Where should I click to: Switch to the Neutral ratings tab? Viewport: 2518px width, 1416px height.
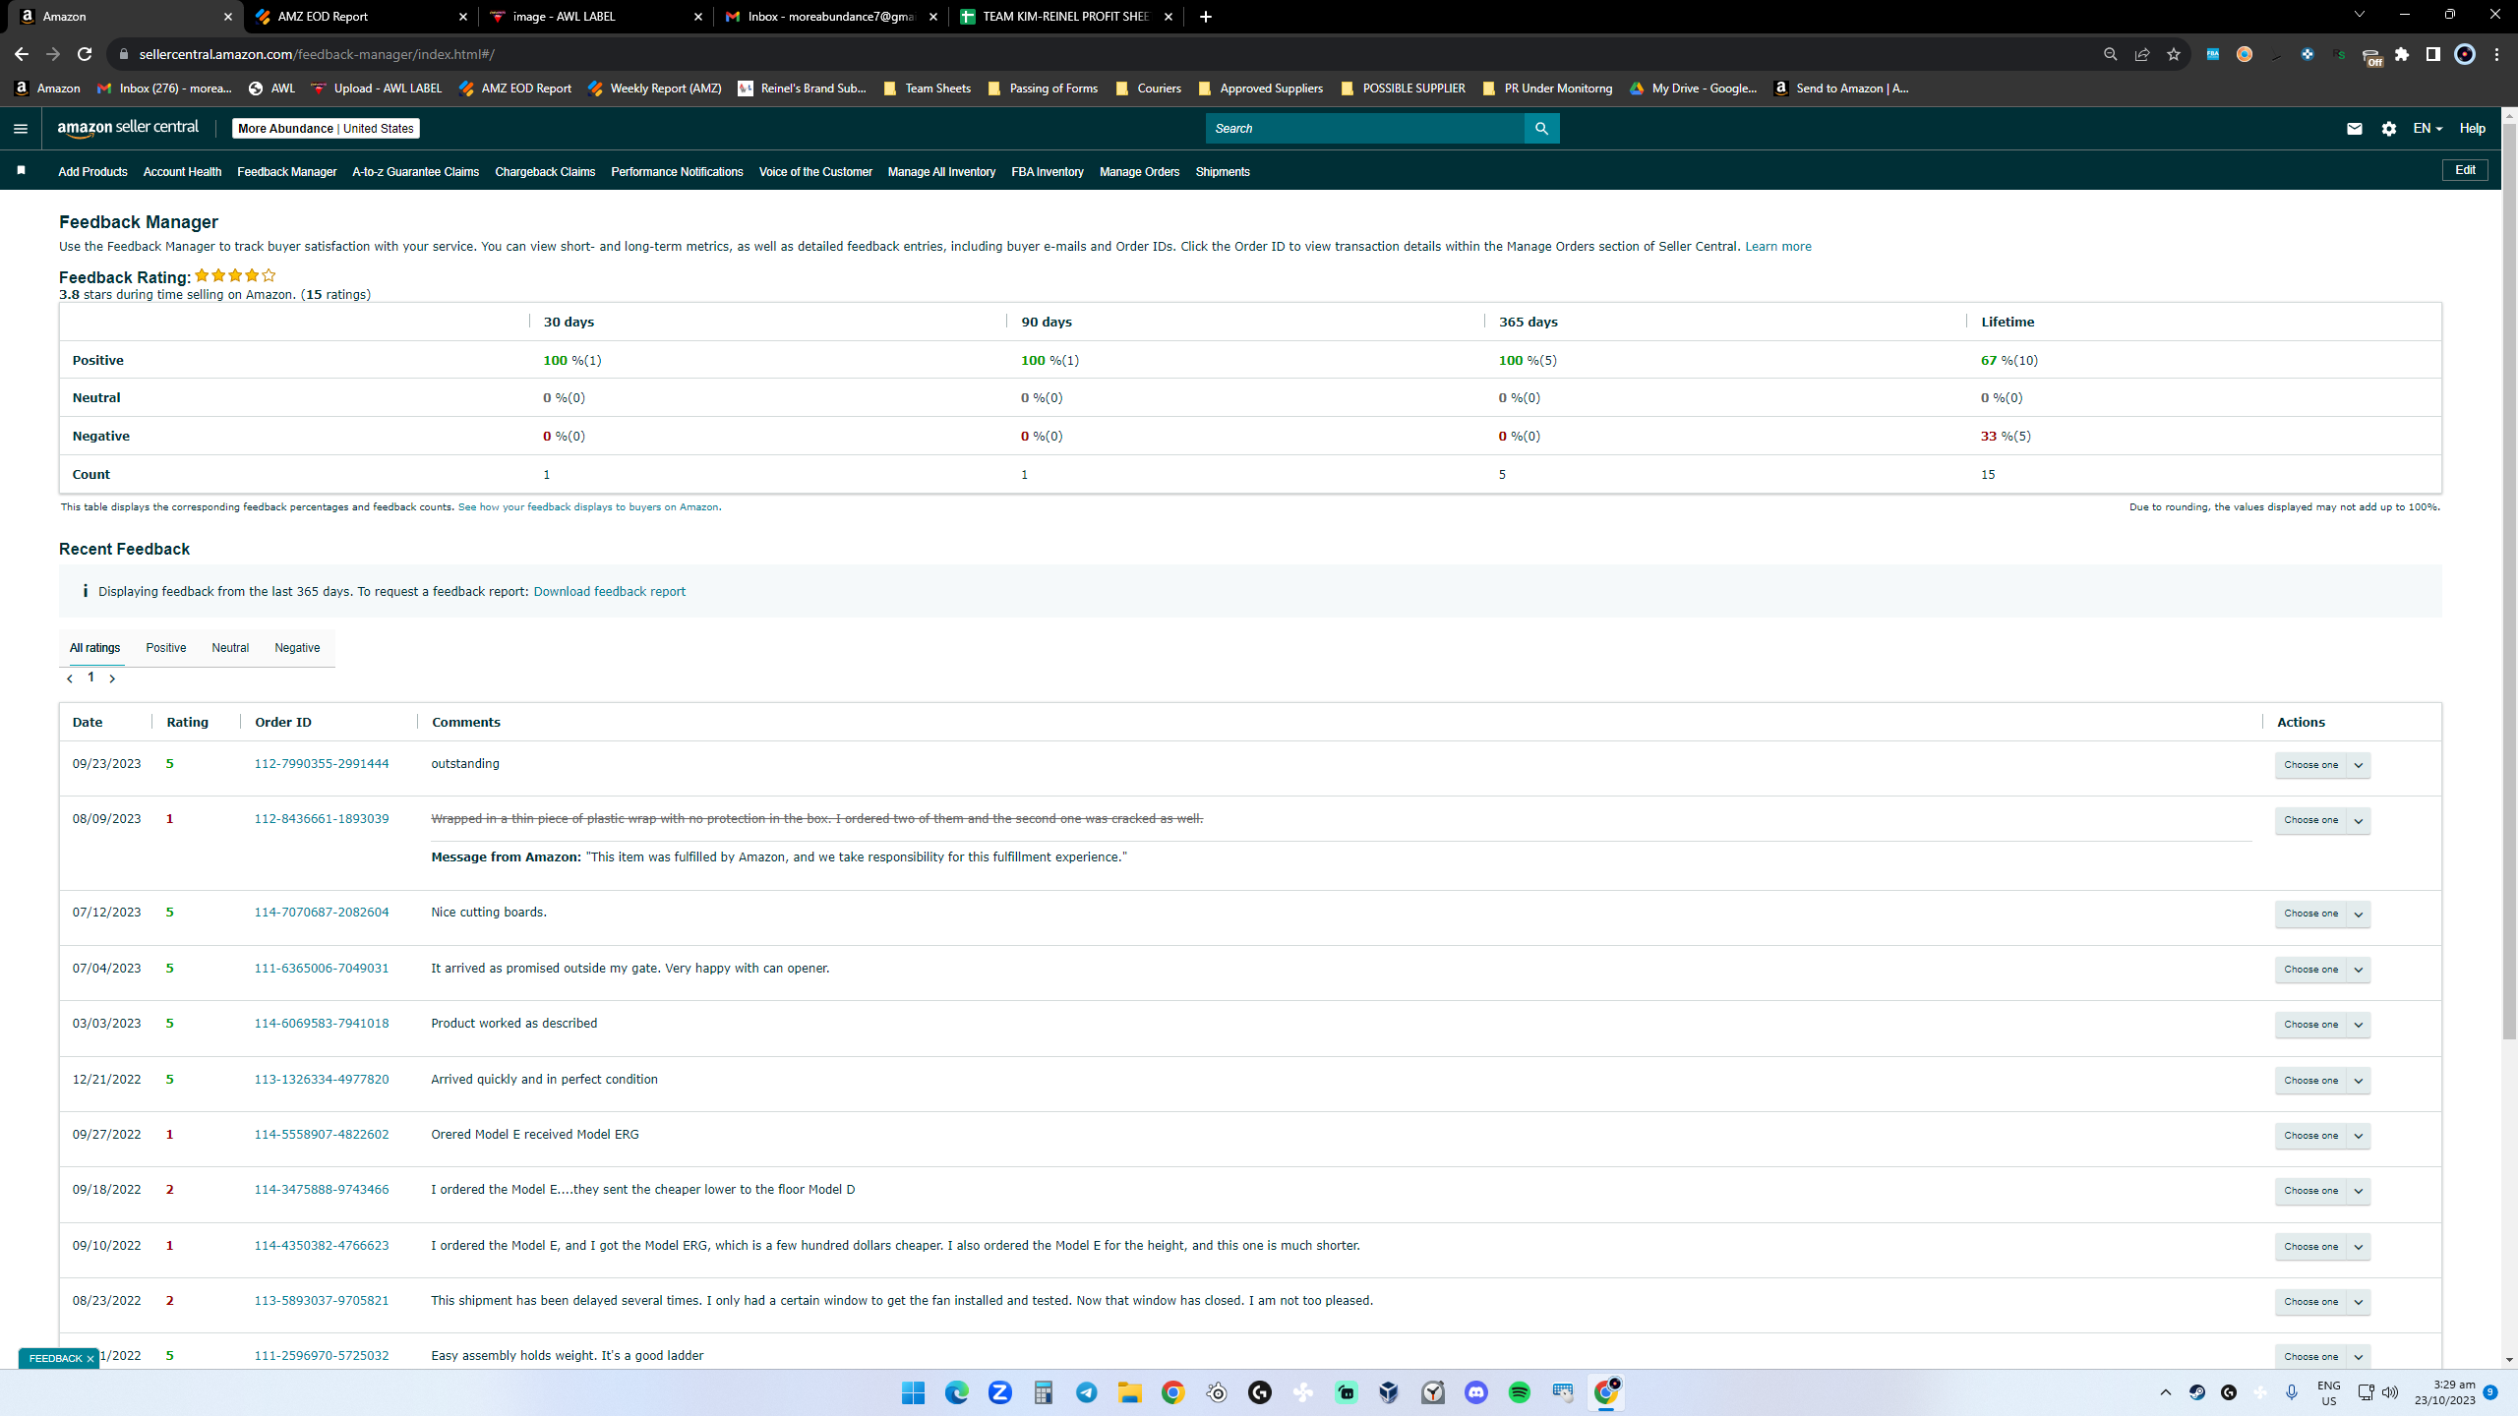tap(230, 648)
